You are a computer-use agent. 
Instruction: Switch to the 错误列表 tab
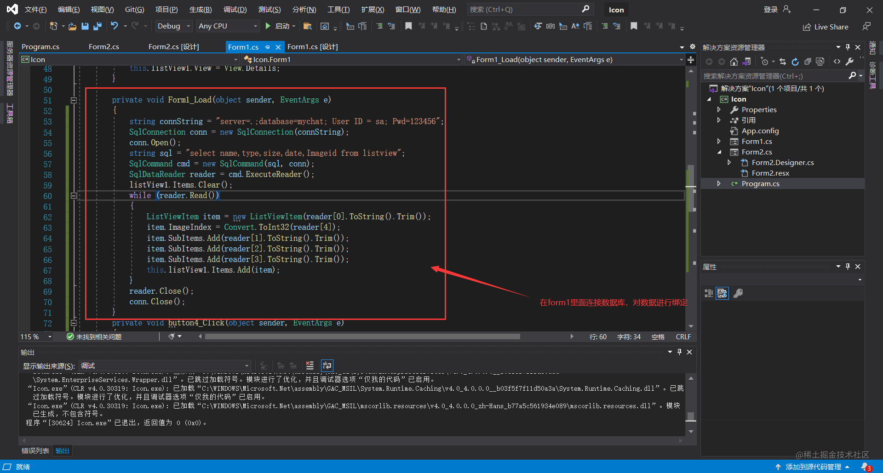tap(35, 451)
